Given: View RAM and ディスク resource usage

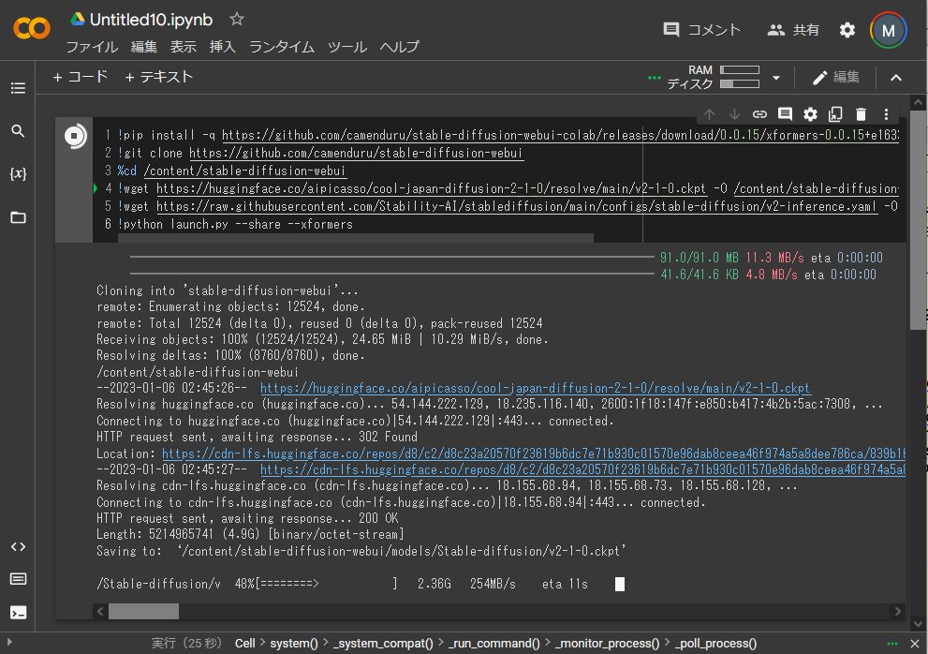Looking at the screenshot, I should coord(714,77).
